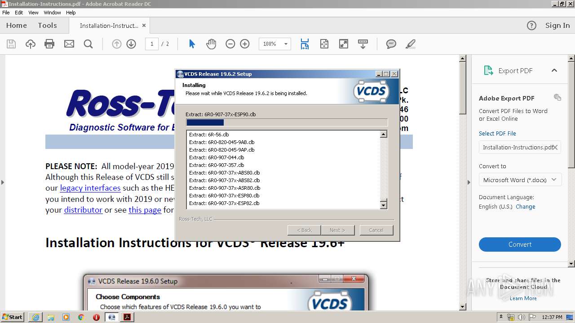The image size is (575, 323).
Task: Open the download/read aloud toolbar icon
Action: [x=363, y=44]
